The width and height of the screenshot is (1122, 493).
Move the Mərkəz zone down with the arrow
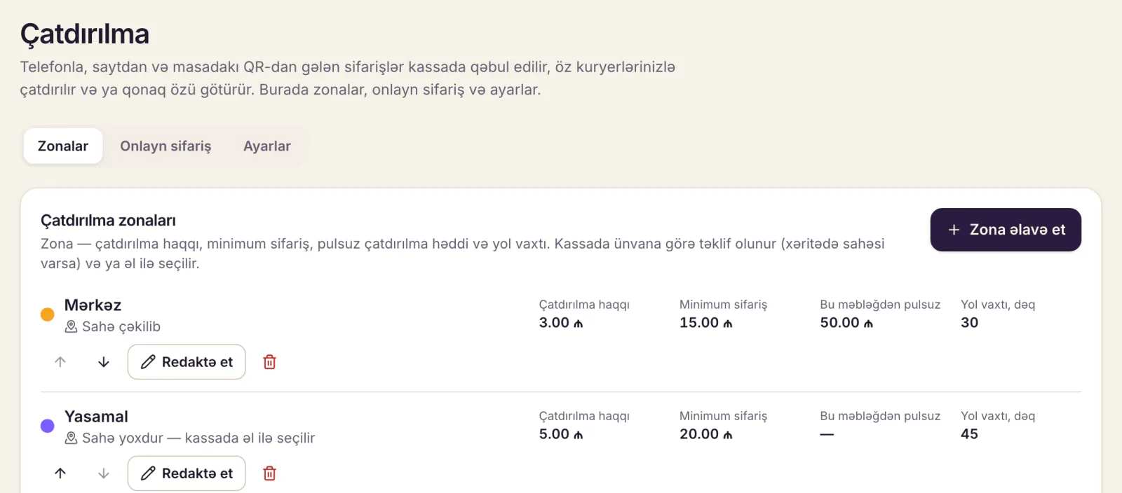[x=104, y=362]
